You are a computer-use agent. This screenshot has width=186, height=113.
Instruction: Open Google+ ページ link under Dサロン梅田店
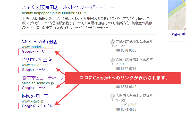click(x=33, y=70)
